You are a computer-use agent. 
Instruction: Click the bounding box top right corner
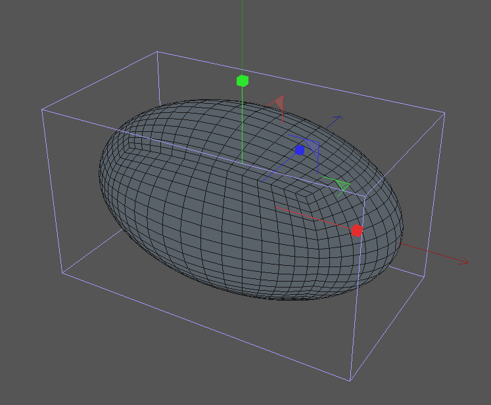coord(445,113)
